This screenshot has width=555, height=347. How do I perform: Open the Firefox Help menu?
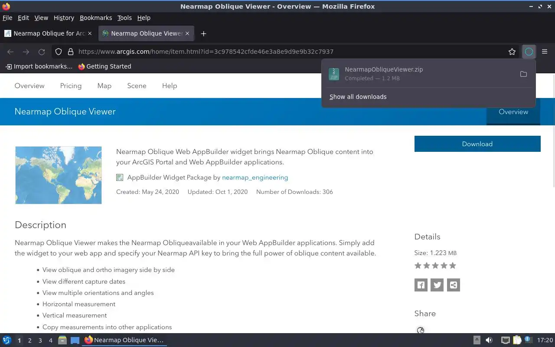tap(144, 18)
